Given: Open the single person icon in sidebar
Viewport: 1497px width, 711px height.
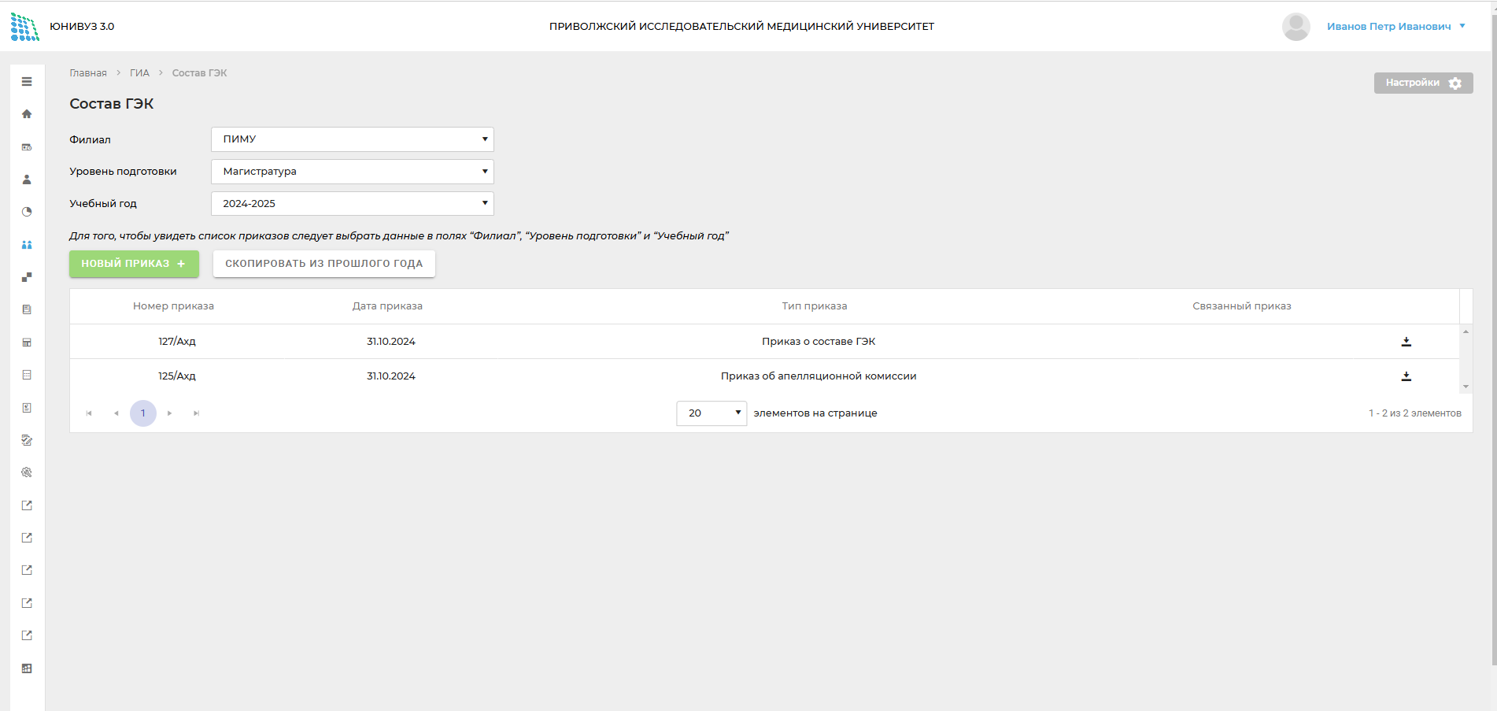Looking at the screenshot, I should 27,180.
